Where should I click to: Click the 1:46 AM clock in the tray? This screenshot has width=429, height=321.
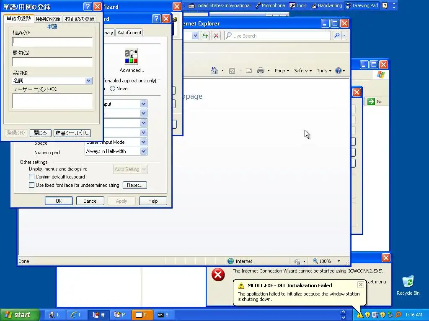[x=413, y=315]
